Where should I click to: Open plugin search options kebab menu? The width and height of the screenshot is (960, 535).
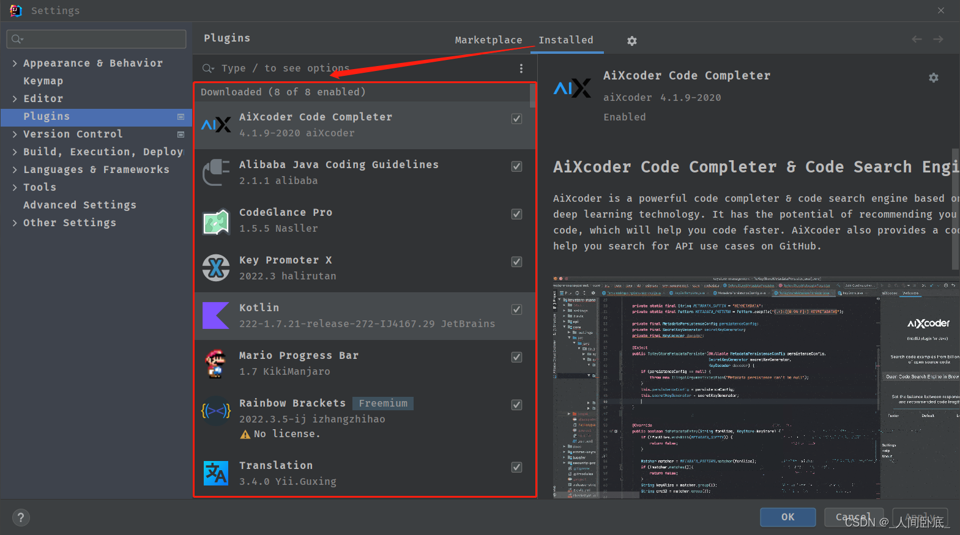(x=521, y=68)
